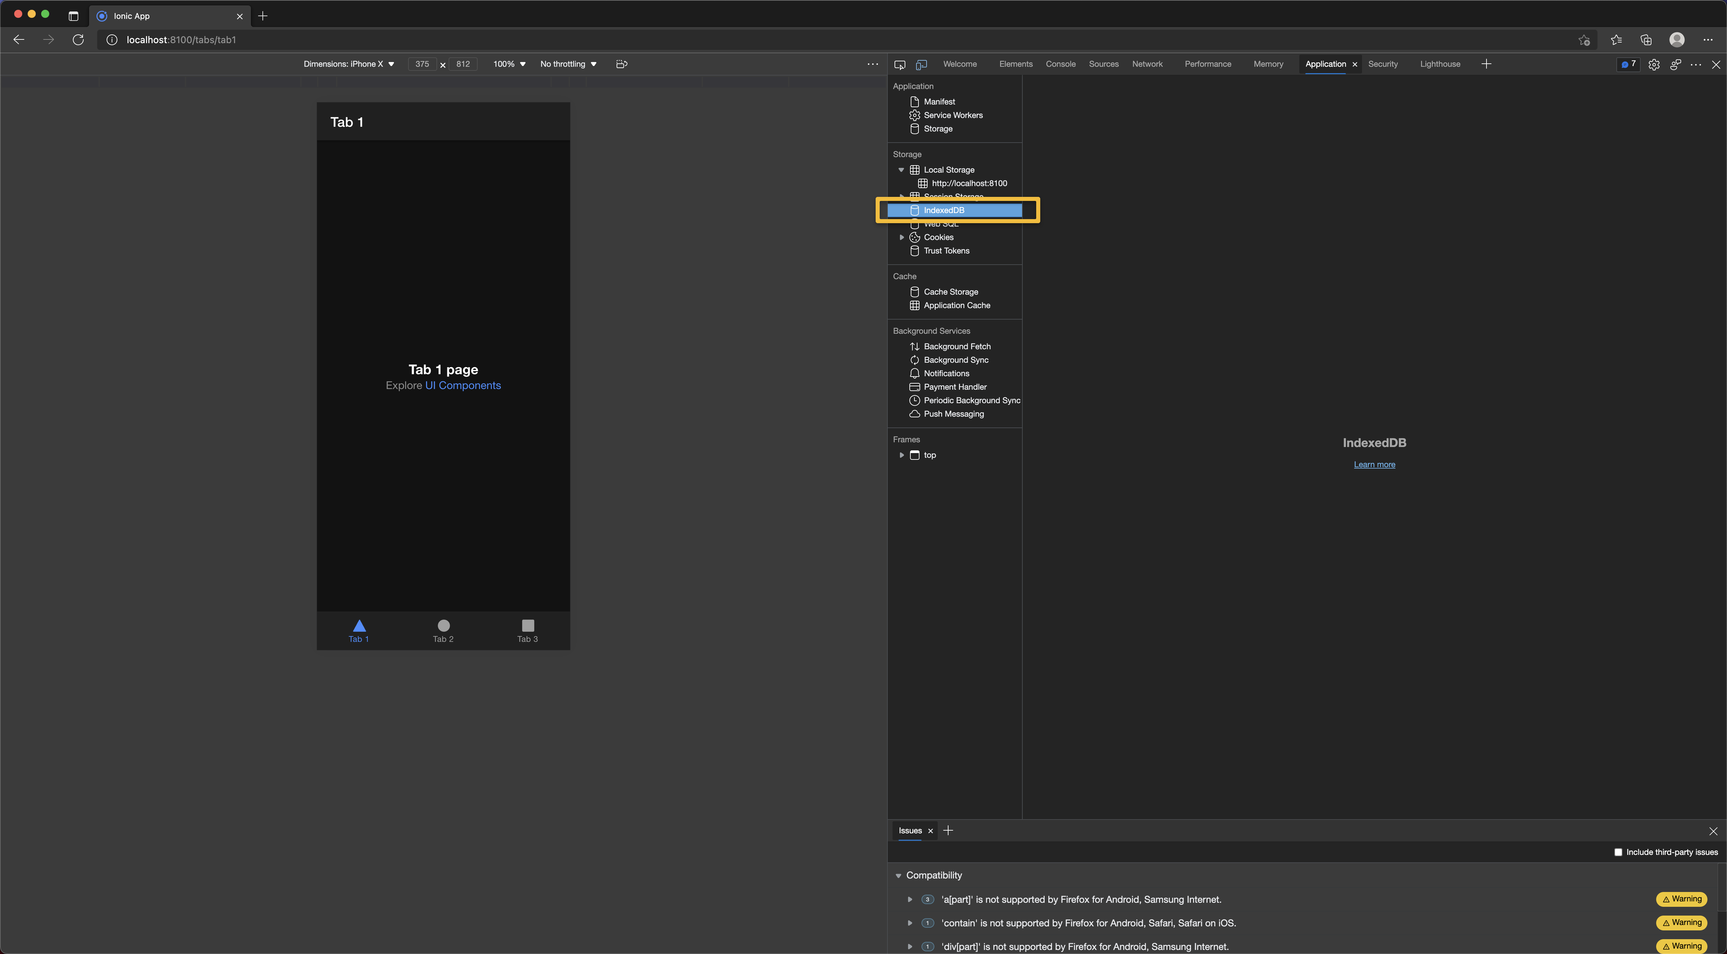Select http://localhost:8100 under Local Storage
The image size is (1727, 954).
pyautogui.click(x=969, y=183)
